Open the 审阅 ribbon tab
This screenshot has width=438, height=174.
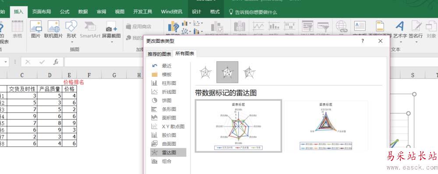point(102,12)
